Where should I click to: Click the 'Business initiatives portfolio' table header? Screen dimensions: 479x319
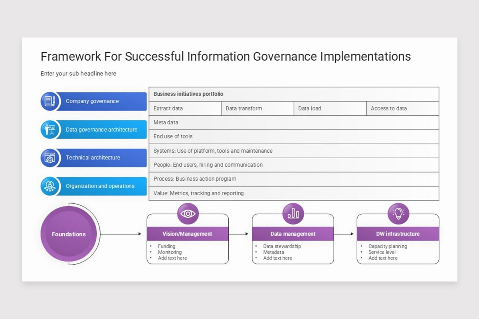coord(294,94)
